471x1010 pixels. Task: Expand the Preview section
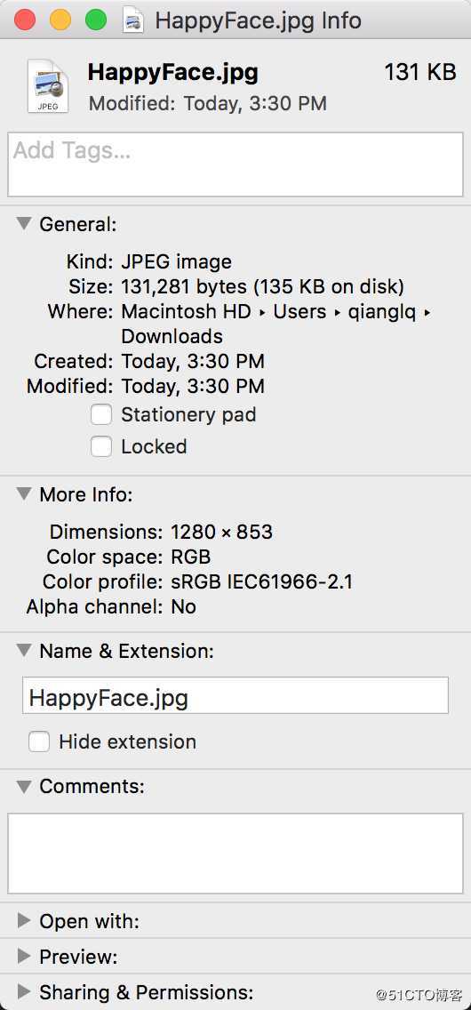coord(24,957)
